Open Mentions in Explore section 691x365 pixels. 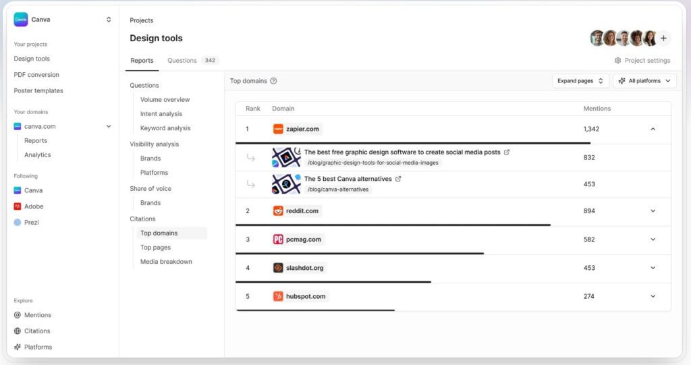38,315
